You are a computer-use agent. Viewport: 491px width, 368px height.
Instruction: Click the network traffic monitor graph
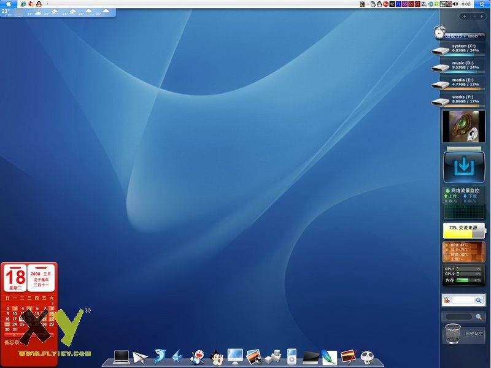464,212
